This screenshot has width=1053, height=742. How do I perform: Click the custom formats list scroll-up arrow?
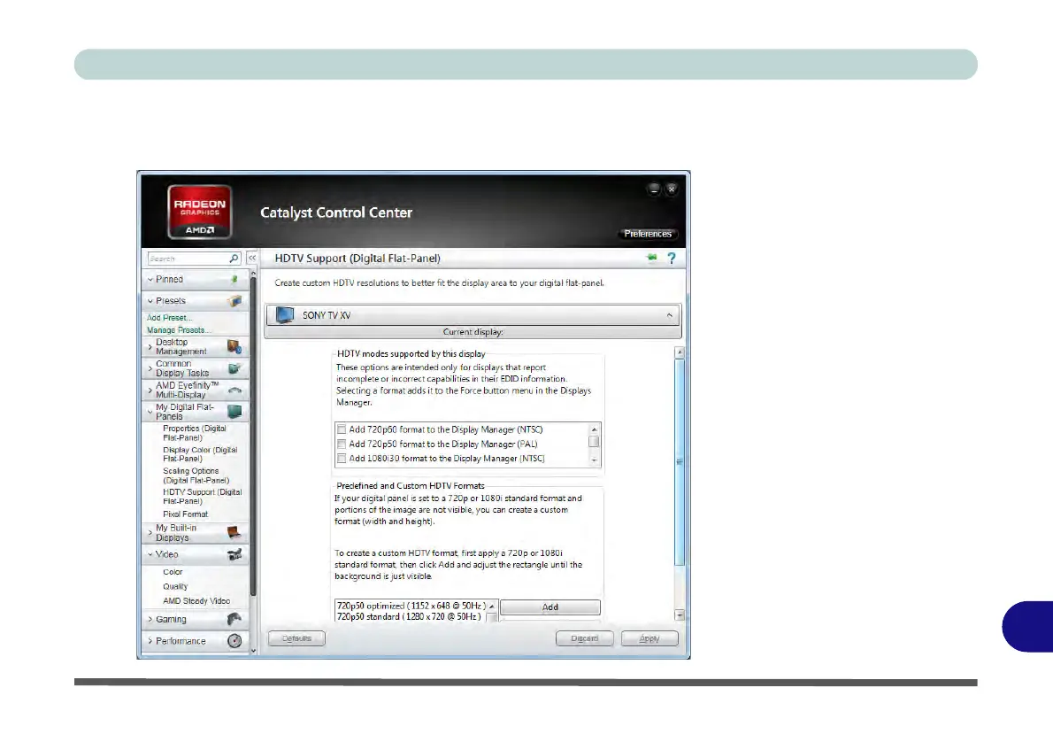point(492,607)
